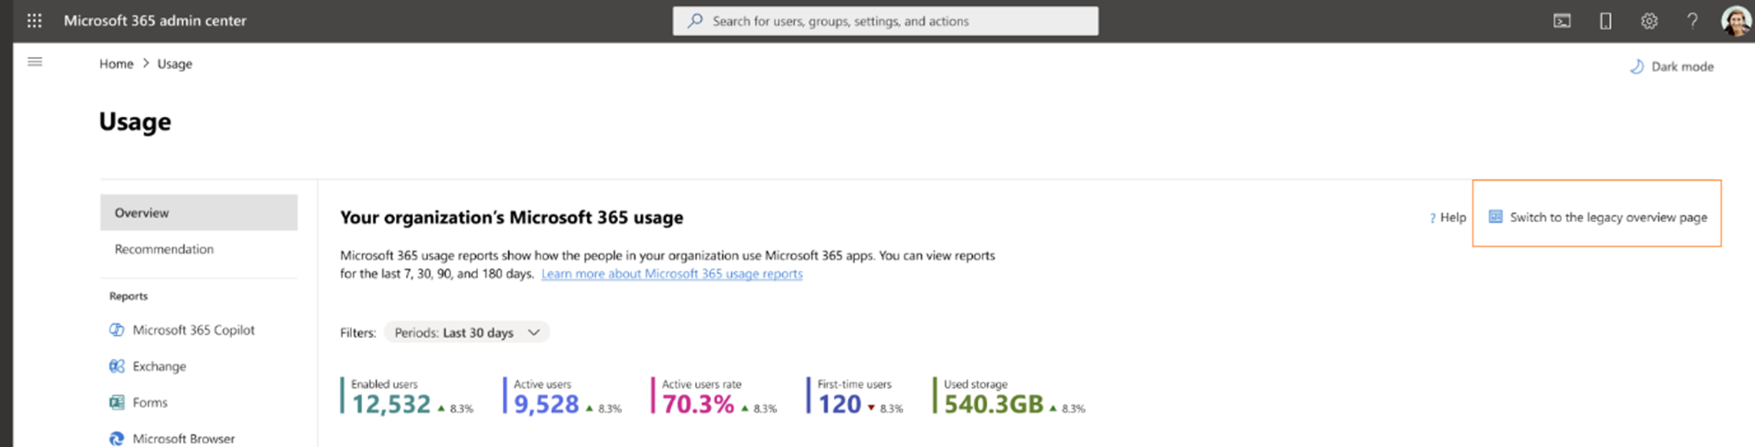Screen dimensions: 1755x447
Task: Collapse the hamburger navigation menu
Action: pyautogui.click(x=35, y=62)
